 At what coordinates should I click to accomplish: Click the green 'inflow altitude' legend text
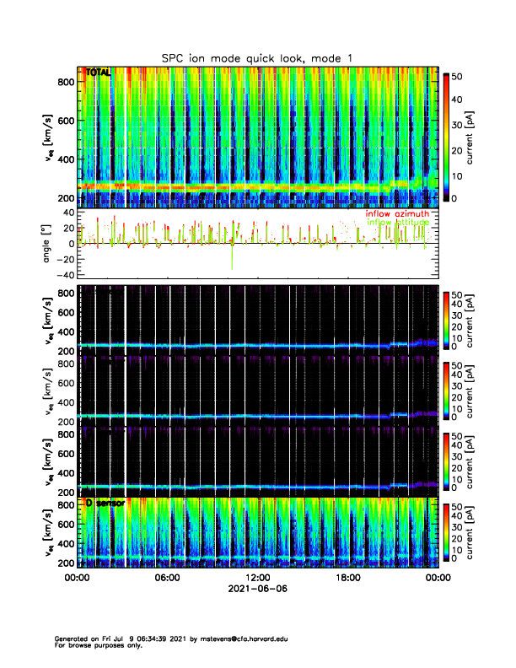click(398, 223)
